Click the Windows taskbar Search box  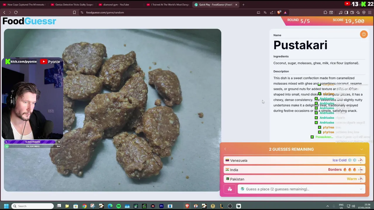[32, 206]
